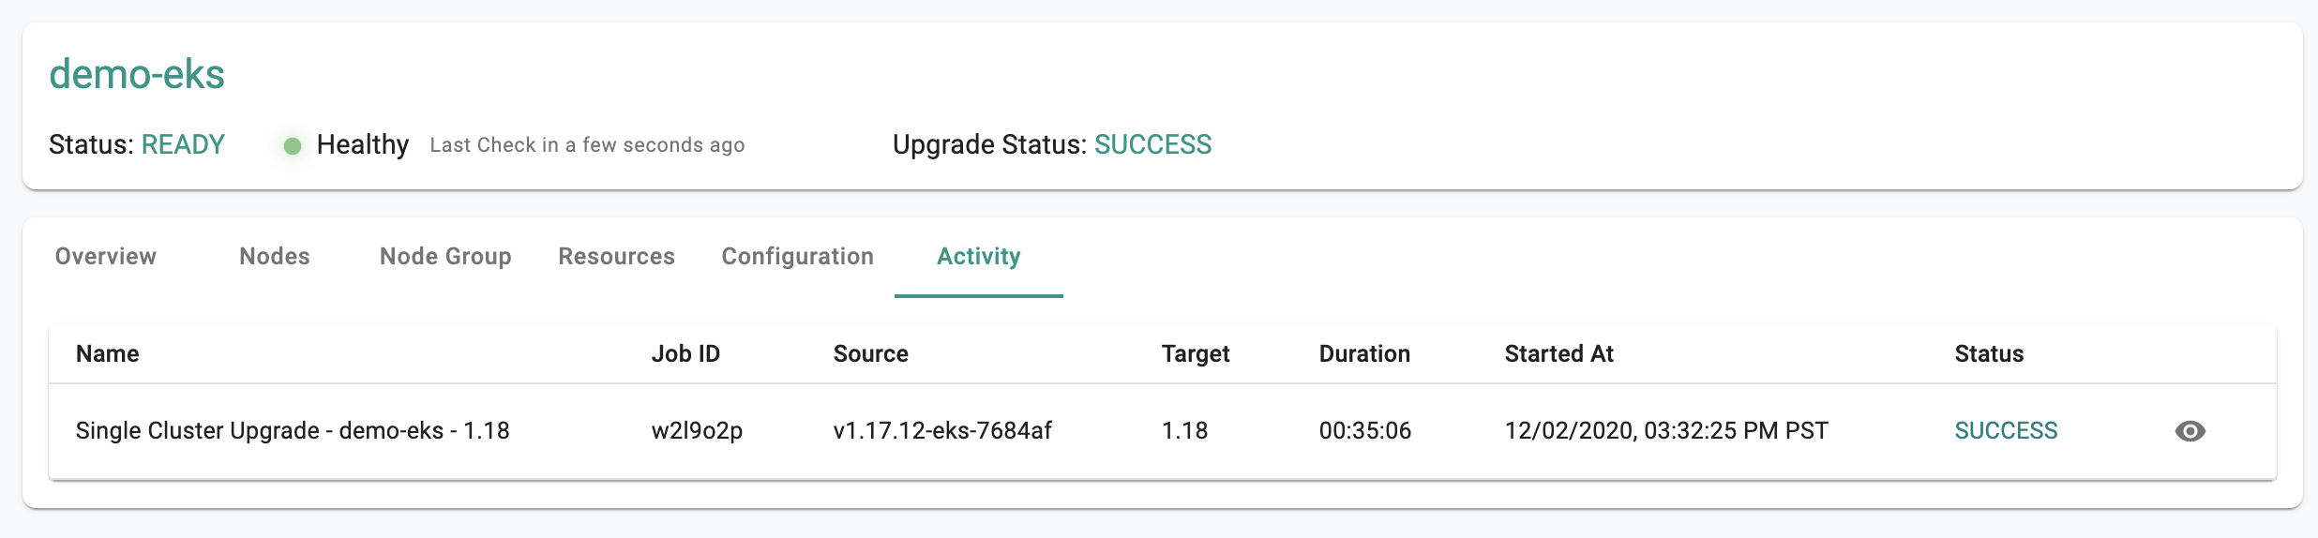Click the Upgrade Status SUCCESS text
The width and height of the screenshot is (2318, 538).
[x=1153, y=144]
